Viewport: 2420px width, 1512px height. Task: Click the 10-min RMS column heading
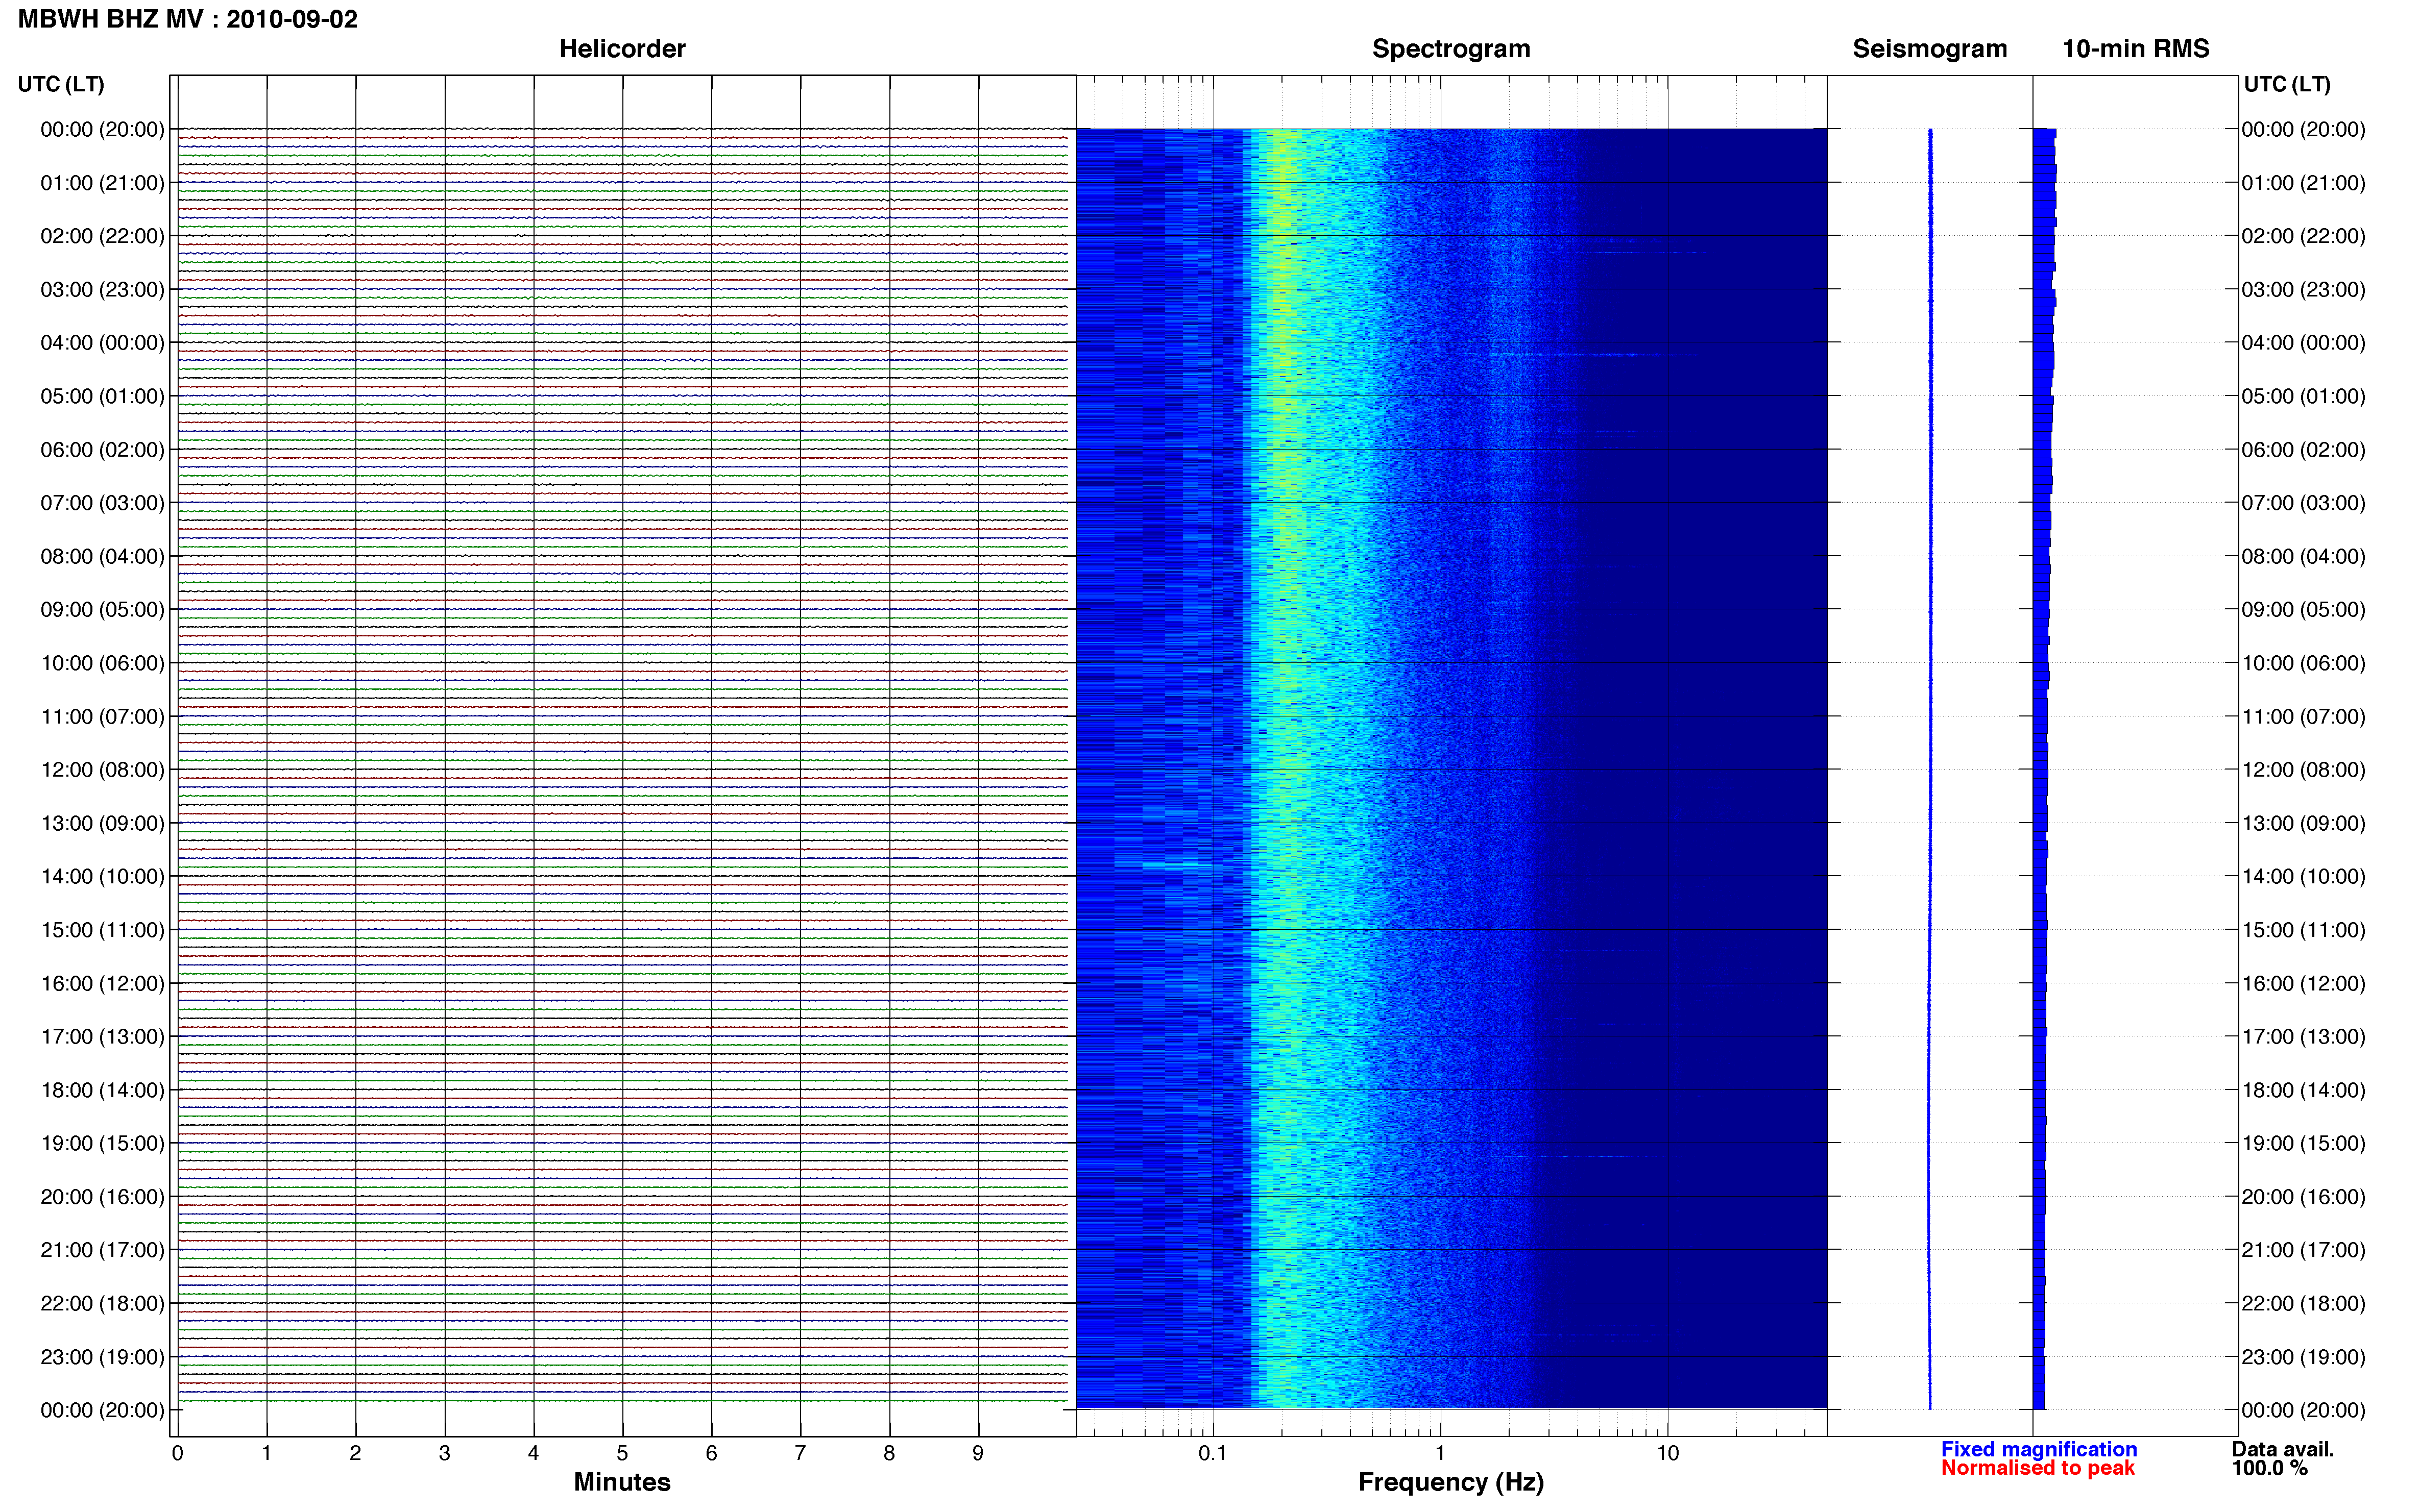2136,49
